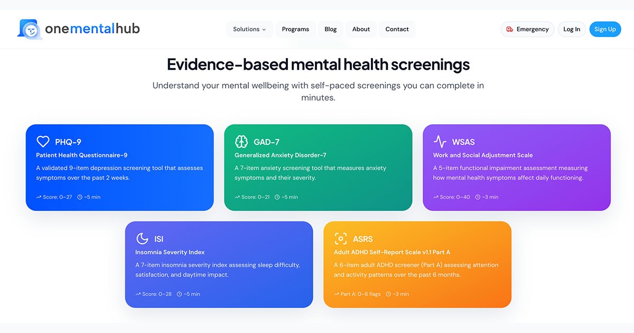Click the moon icon on ISI card
The width and height of the screenshot is (634, 333).
coord(142,238)
